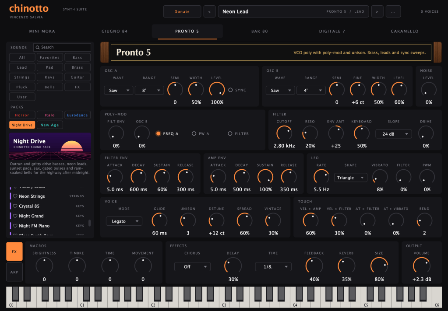448x311 pixels.
Task: Switch to the Pronto 5 tab
Action: point(187,31)
